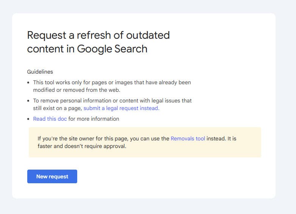Click the bullet dot before 'To remove personal'
The width and height of the screenshot is (296, 214).
coord(28,101)
